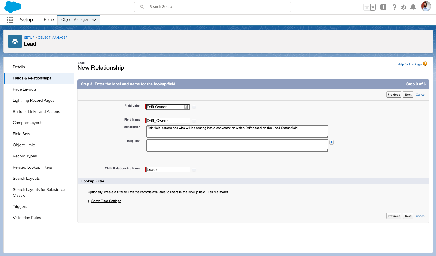The height and width of the screenshot is (256, 436).
Task: Click the SETUP breadcrumb link
Action: tap(29, 38)
